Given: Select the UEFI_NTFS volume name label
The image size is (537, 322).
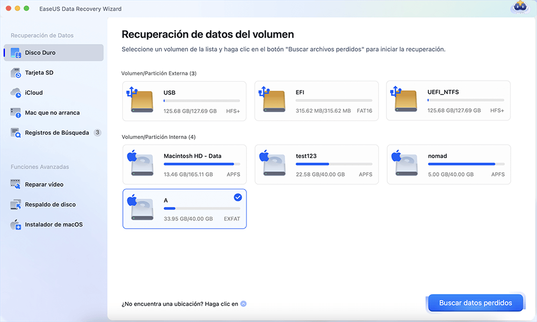Looking at the screenshot, I should (x=443, y=92).
